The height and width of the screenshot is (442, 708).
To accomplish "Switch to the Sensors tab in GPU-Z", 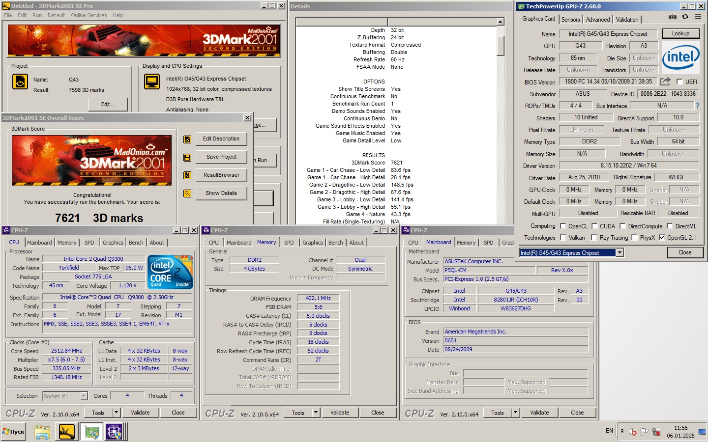I will pos(570,20).
